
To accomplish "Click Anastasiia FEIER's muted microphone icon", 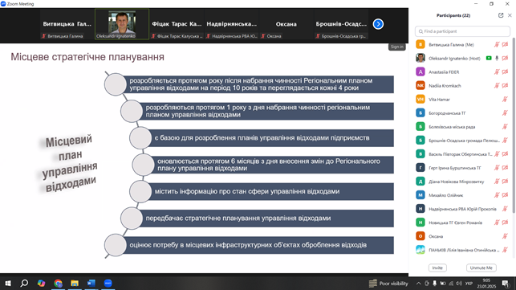I will click(497, 71).
